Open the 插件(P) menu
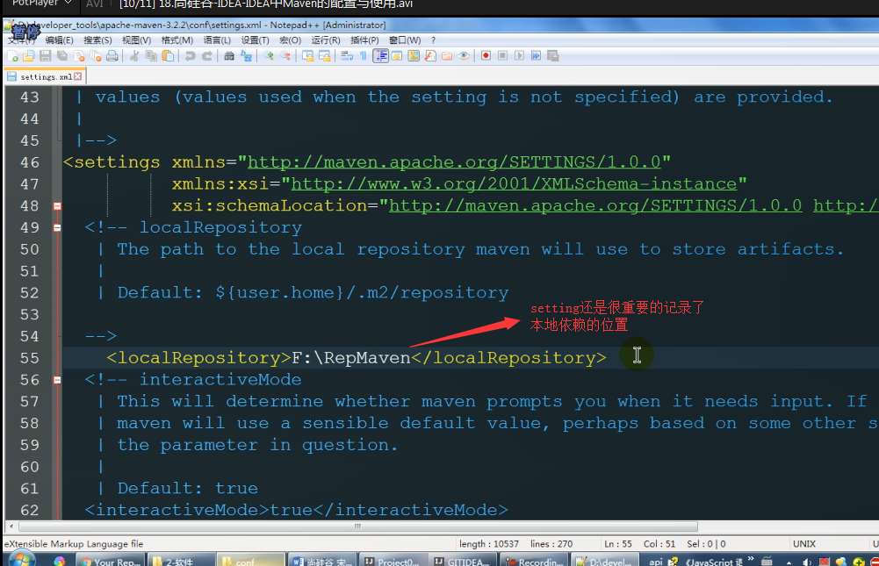879x566 pixels. [x=364, y=40]
